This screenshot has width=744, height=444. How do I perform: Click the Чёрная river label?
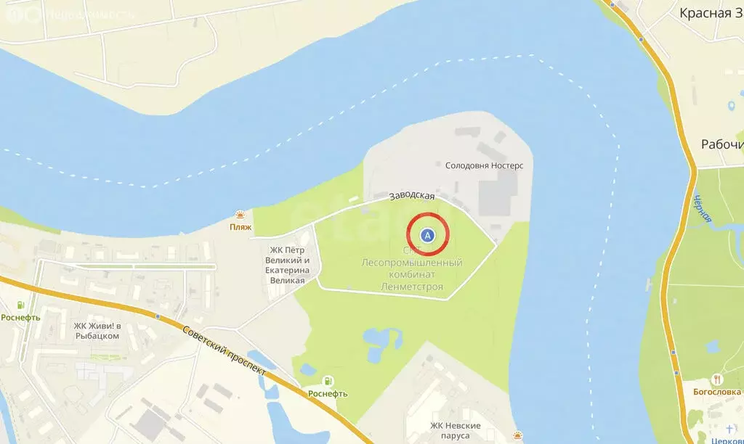(703, 208)
